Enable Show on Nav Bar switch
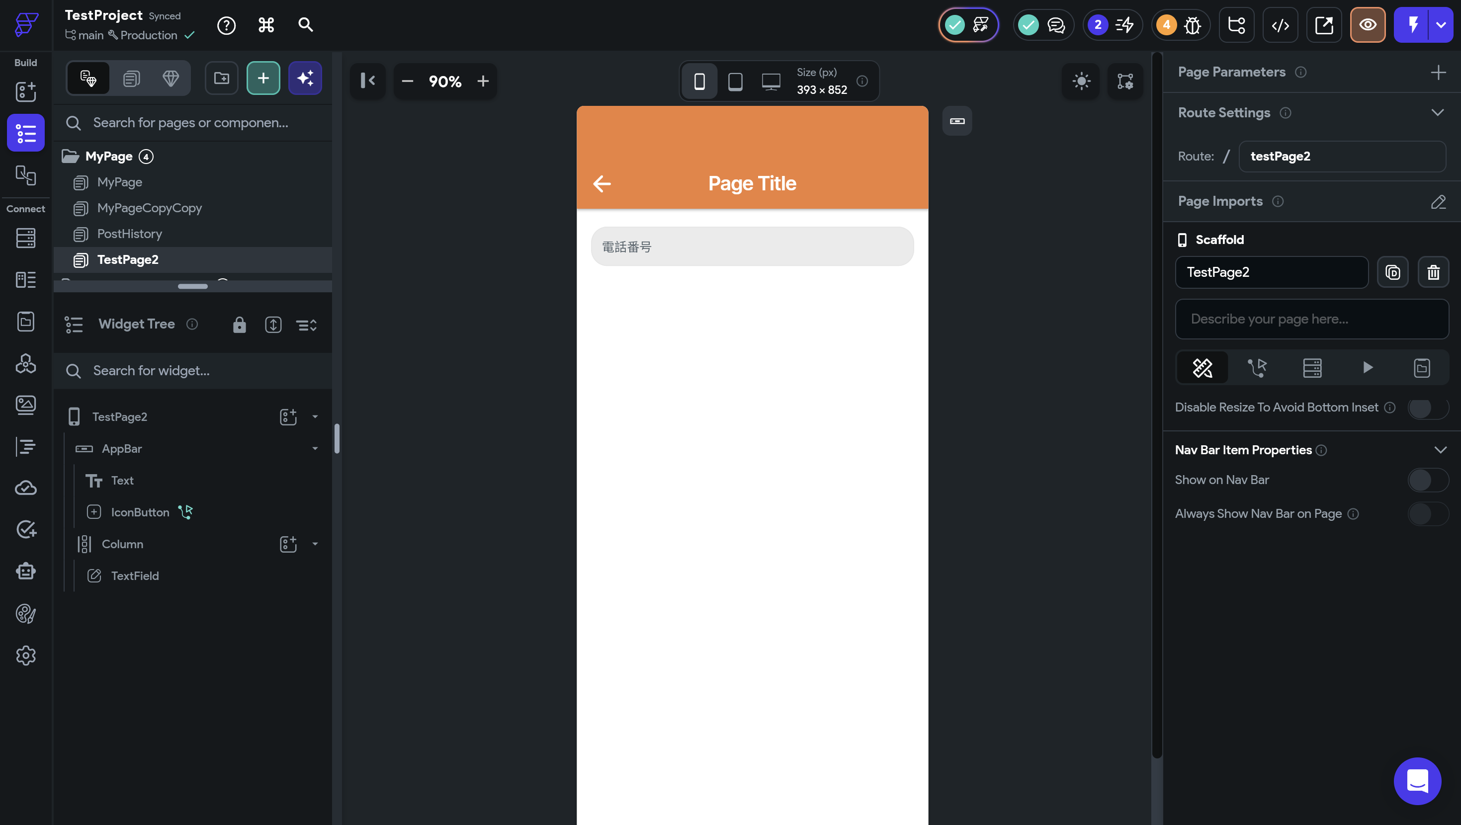 pyautogui.click(x=1428, y=480)
